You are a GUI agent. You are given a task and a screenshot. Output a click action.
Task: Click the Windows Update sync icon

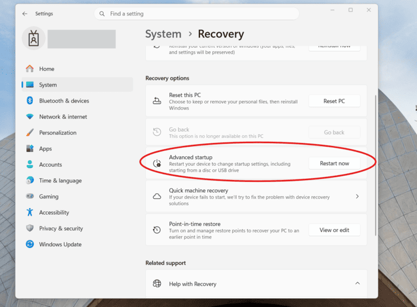pyautogui.click(x=30, y=244)
